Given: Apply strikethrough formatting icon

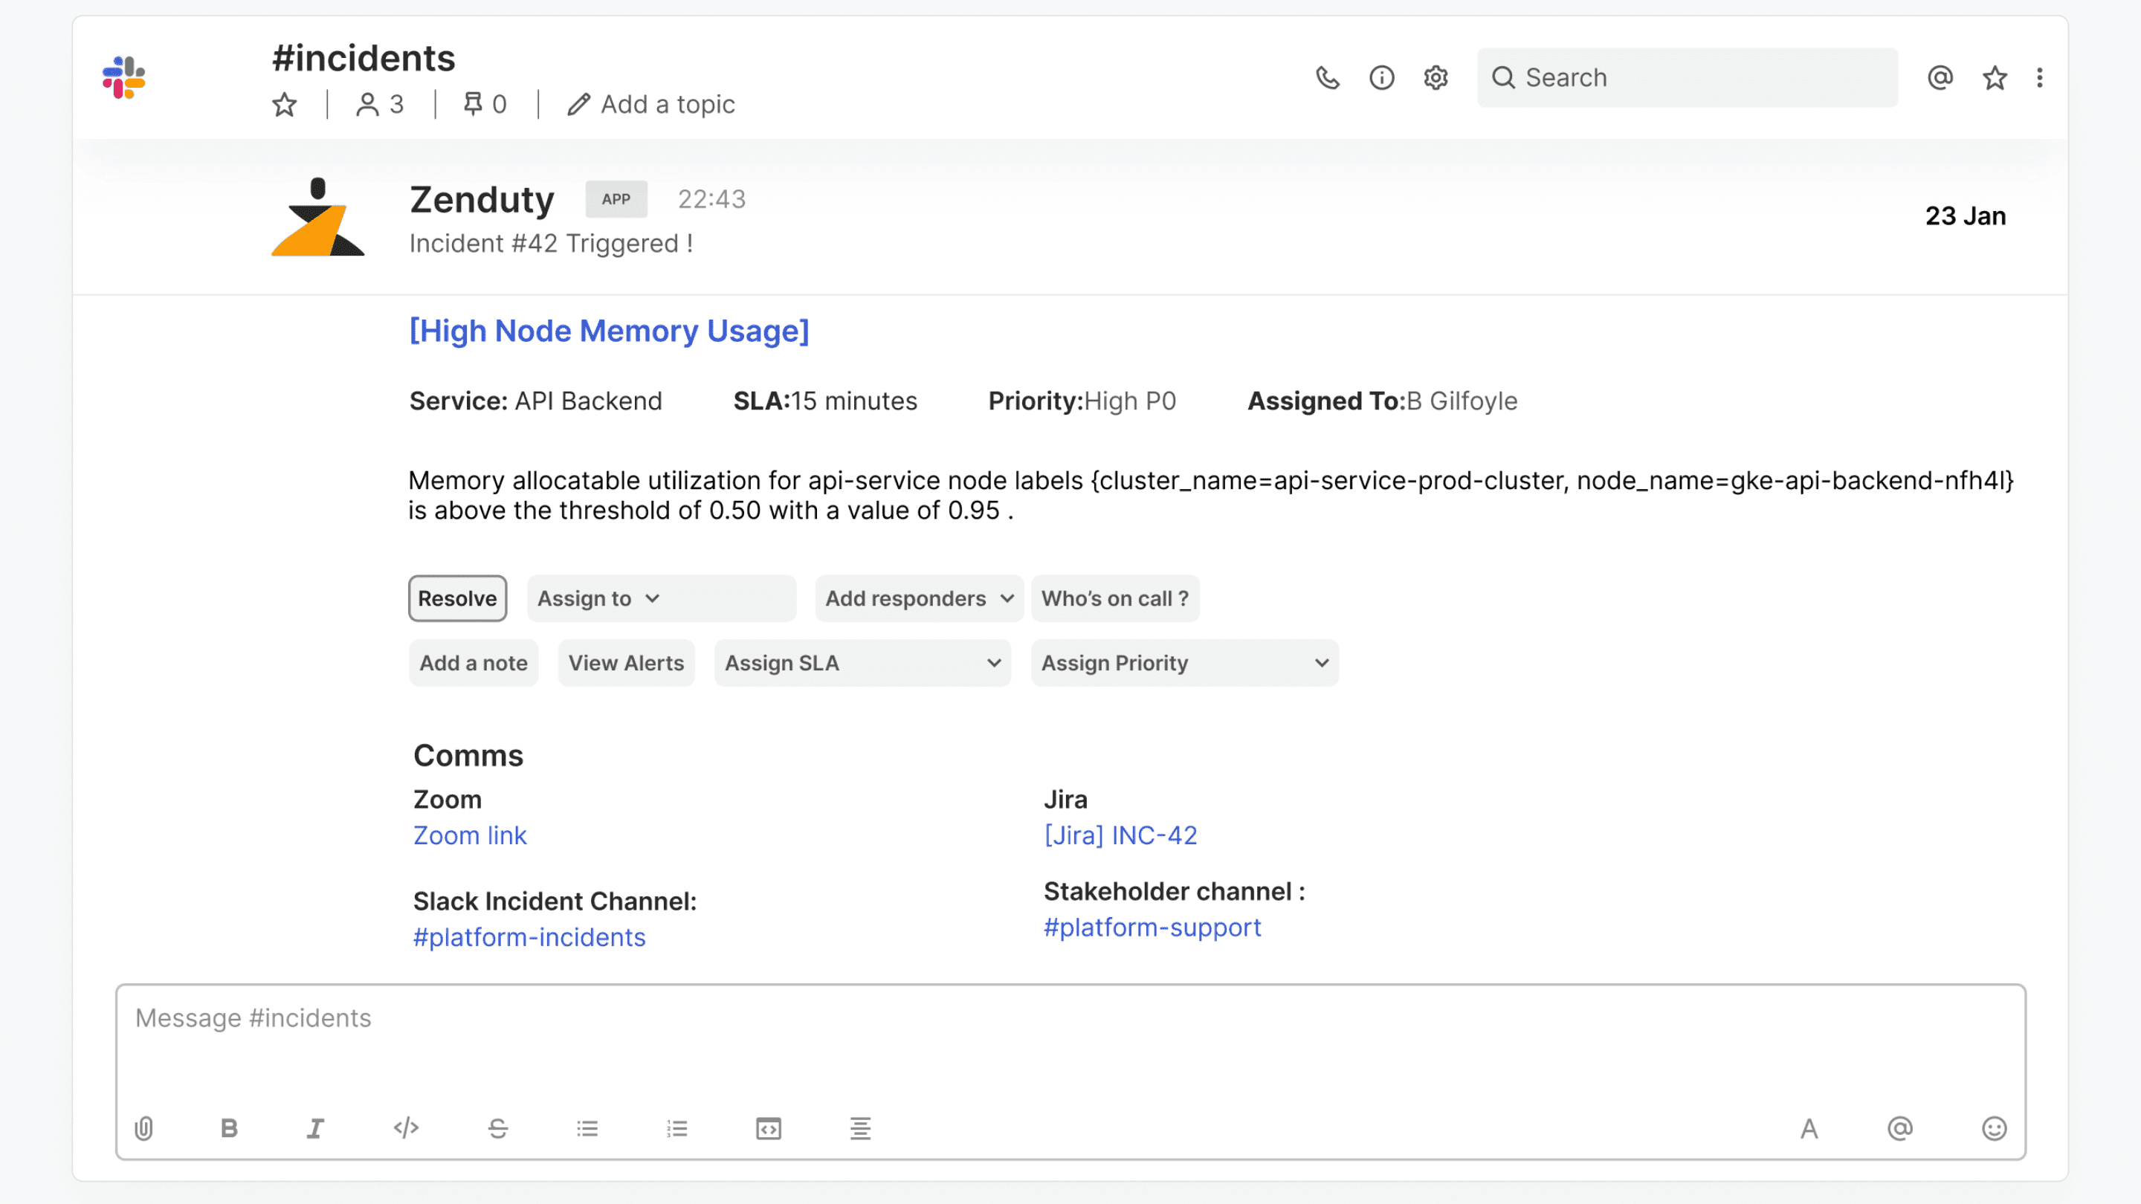Looking at the screenshot, I should [x=498, y=1127].
